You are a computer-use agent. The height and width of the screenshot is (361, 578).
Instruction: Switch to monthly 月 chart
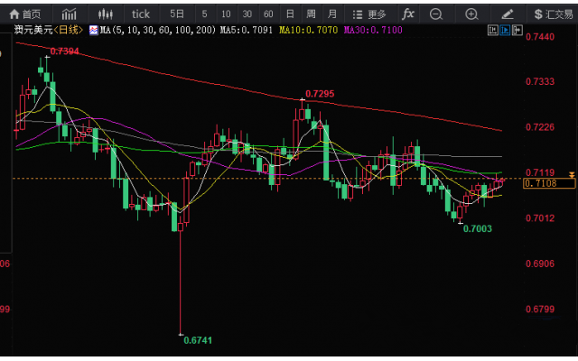pos(332,14)
